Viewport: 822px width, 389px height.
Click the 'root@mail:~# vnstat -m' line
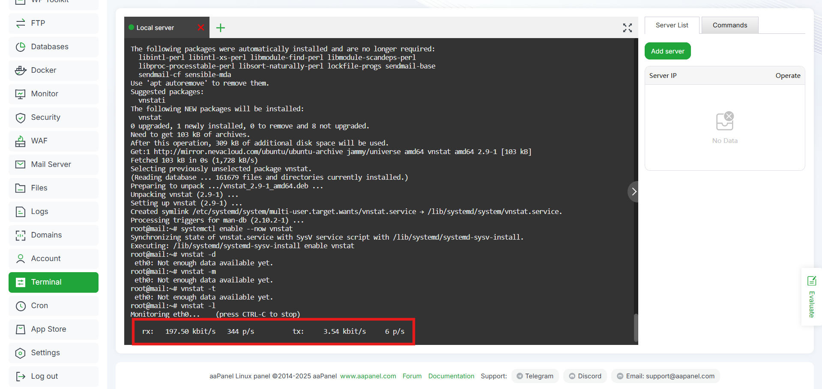pyautogui.click(x=173, y=271)
